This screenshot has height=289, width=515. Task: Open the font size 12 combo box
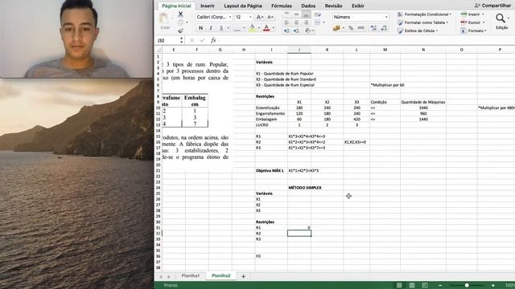243,17
